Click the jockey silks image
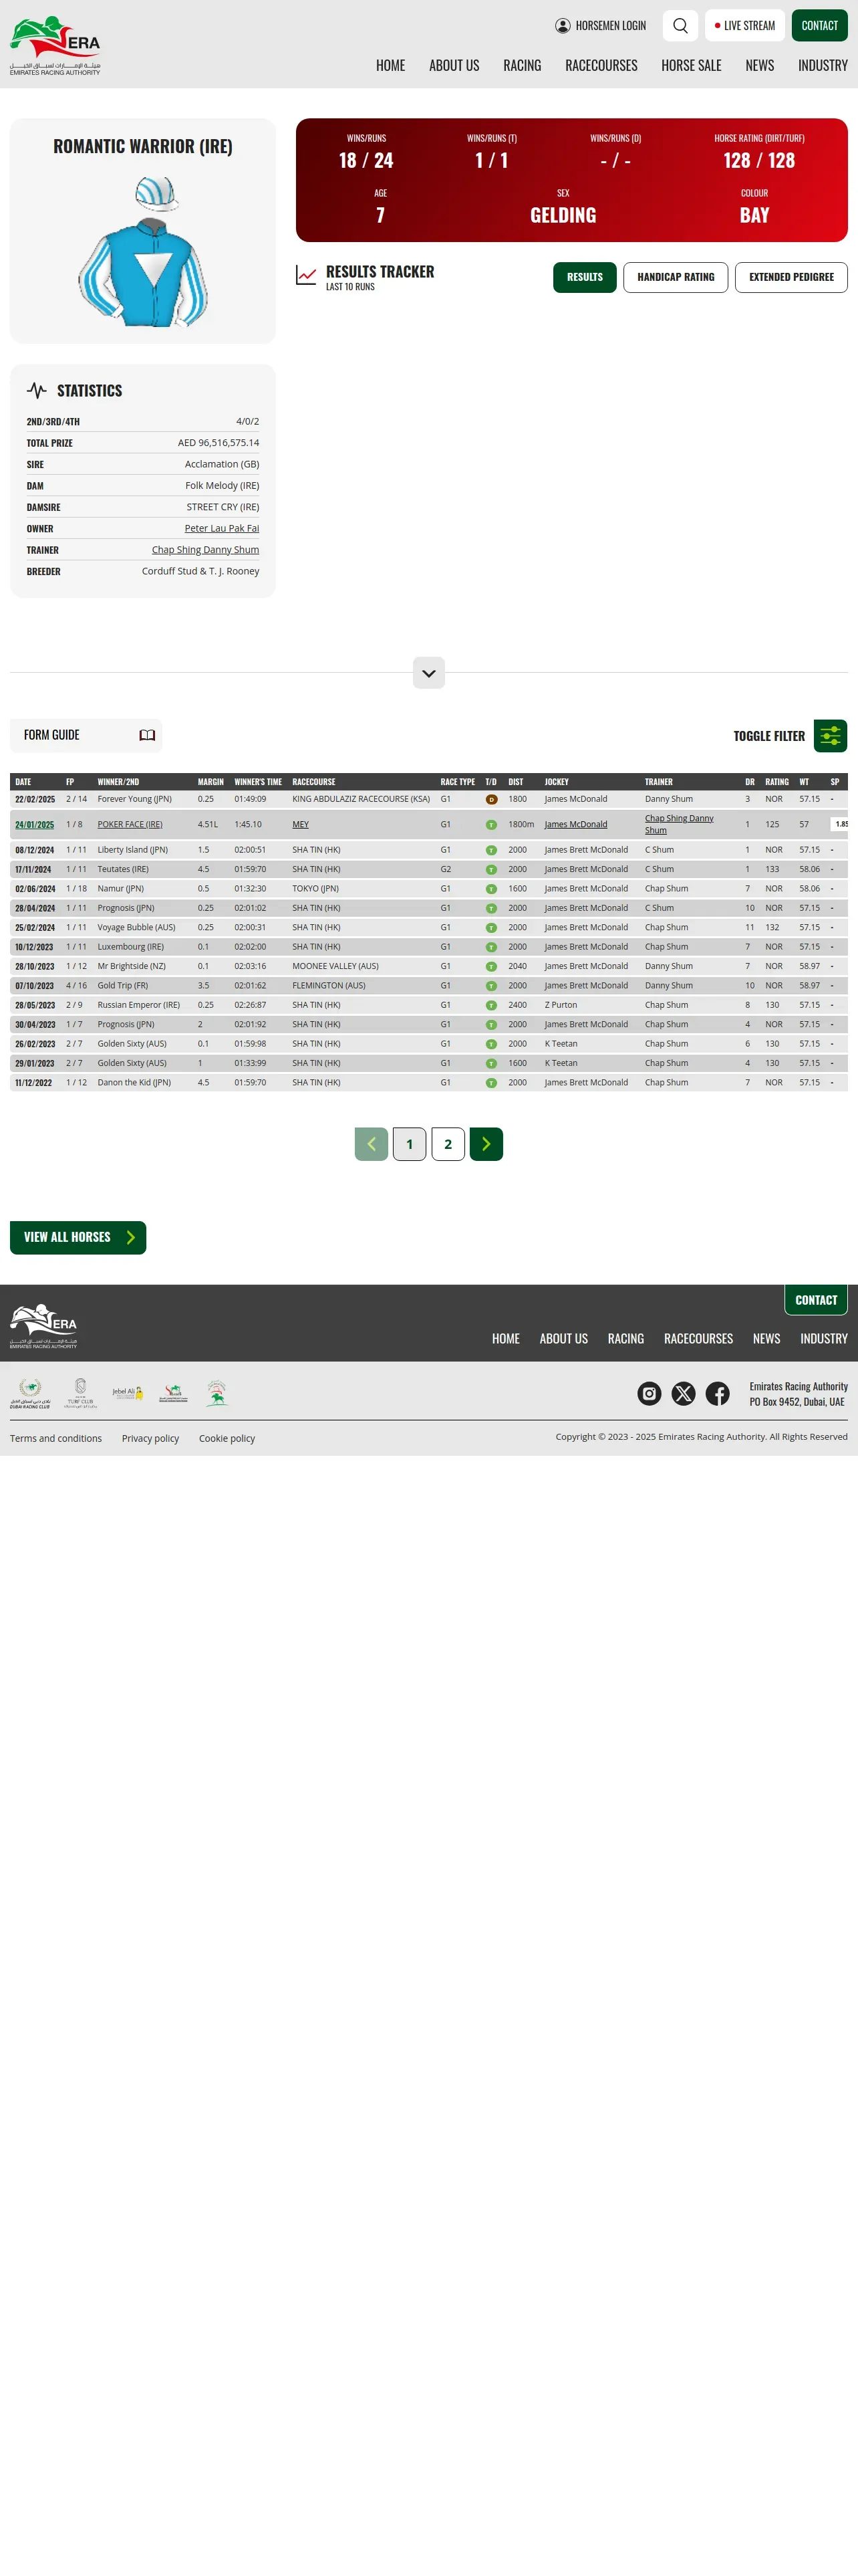The height and width of the screenshot is (2576, 858). coord(143,251)
